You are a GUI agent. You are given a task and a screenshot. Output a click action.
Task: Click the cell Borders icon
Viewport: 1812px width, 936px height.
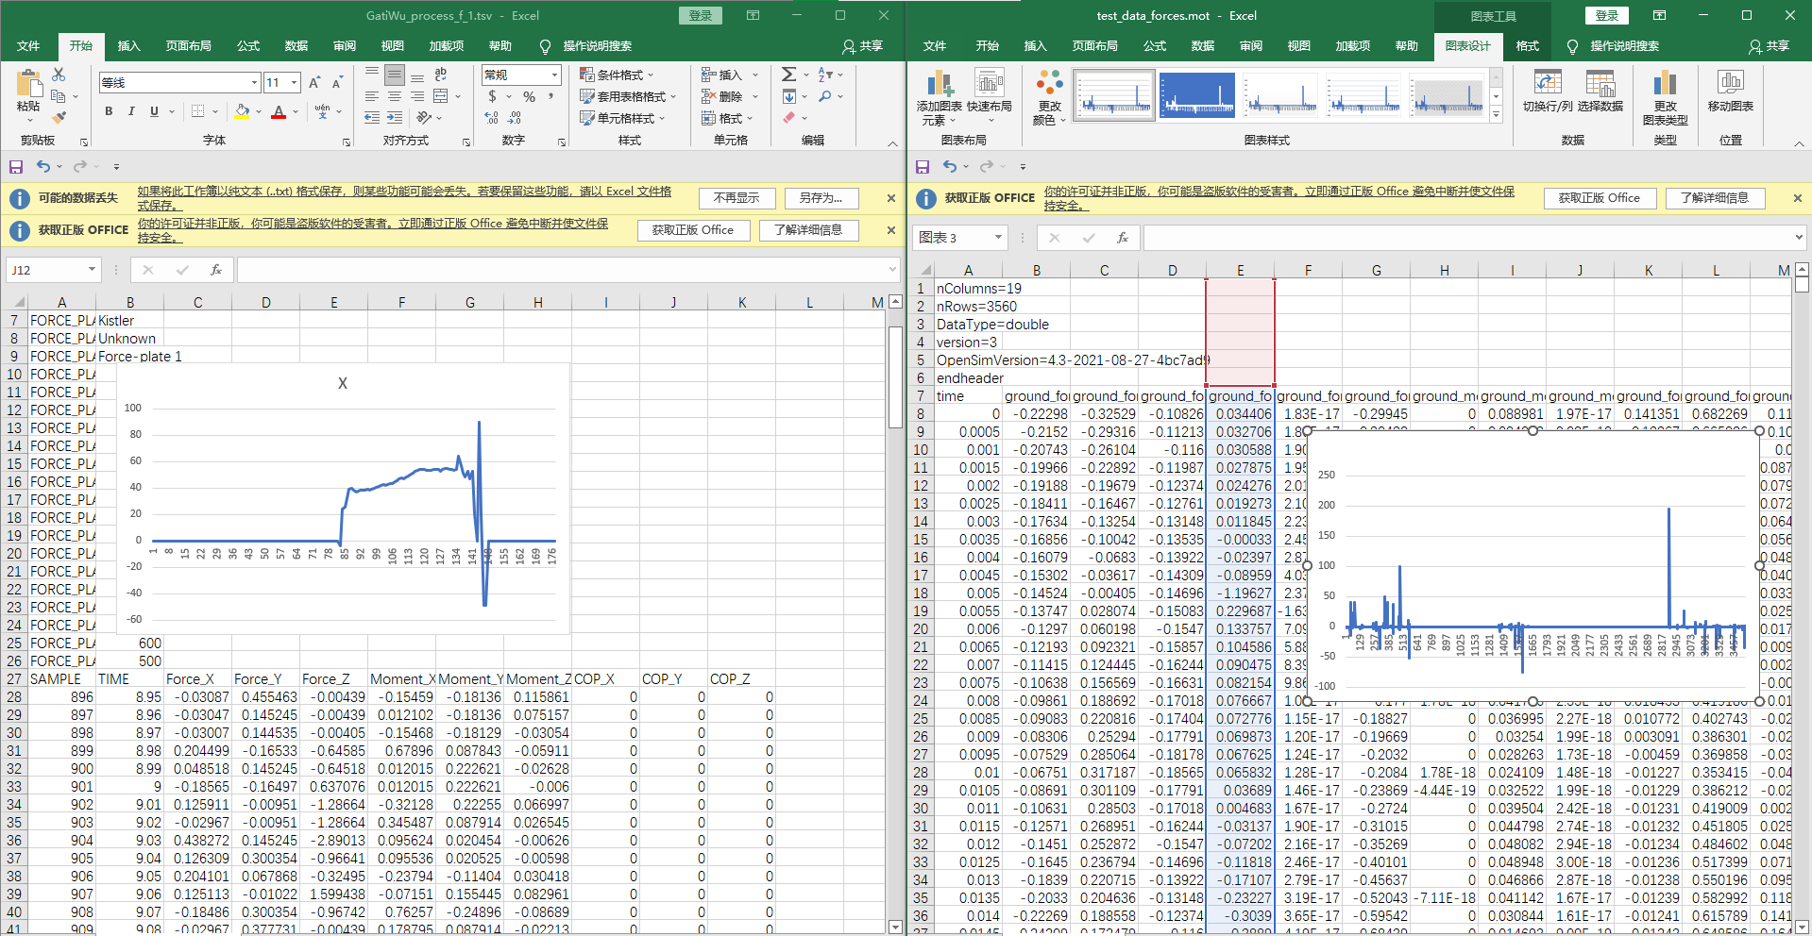coord(197,111)
